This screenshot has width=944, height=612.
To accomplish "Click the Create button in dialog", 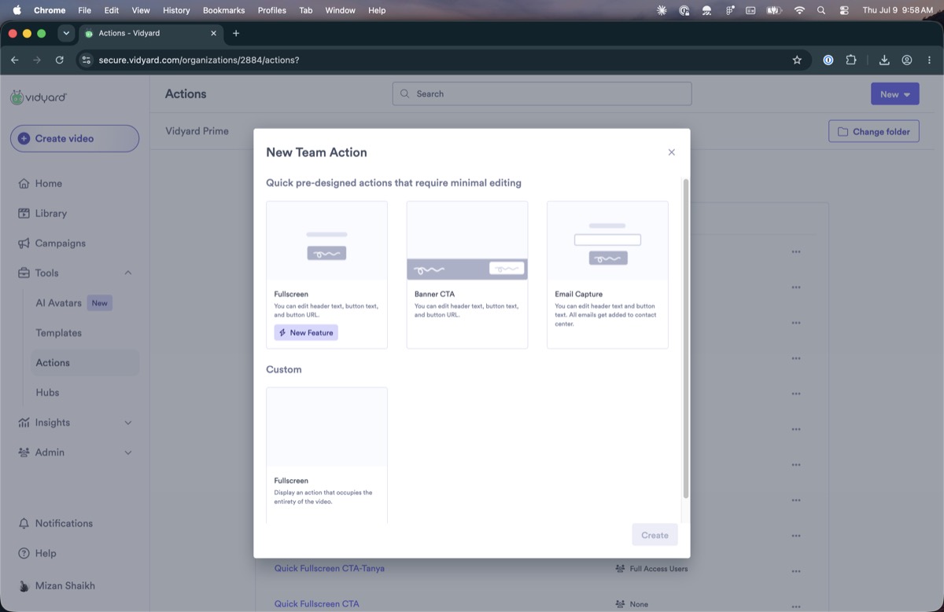I will [x=655, y=535].
